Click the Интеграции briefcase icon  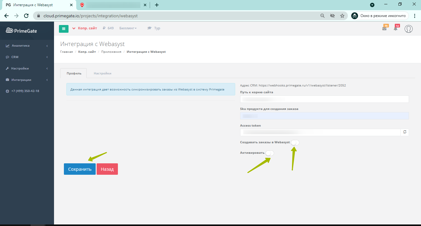pos(7,80)
